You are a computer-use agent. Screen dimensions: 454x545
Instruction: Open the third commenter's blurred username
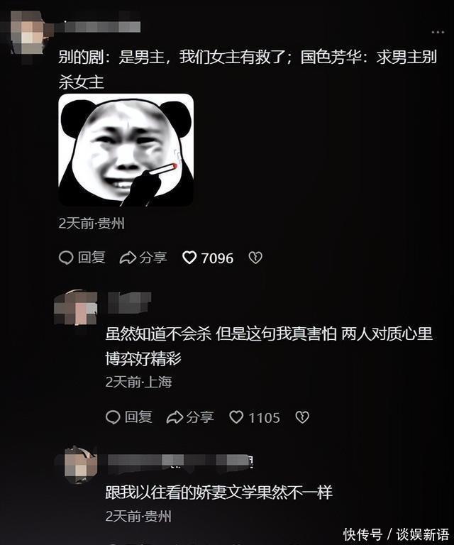pos(180,461)
